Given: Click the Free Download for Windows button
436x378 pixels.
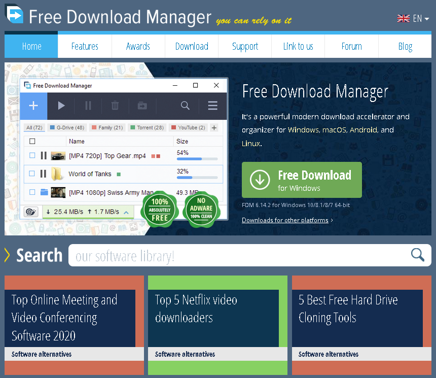Looking at the screenshot, I should [x=302, y=180].
